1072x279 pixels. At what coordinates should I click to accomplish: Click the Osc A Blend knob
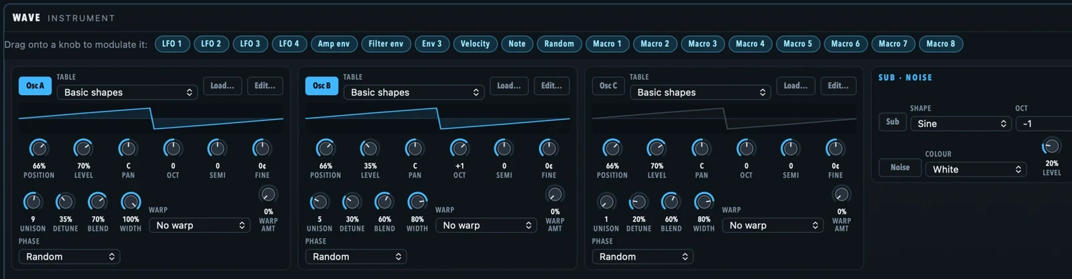[98, 201]
